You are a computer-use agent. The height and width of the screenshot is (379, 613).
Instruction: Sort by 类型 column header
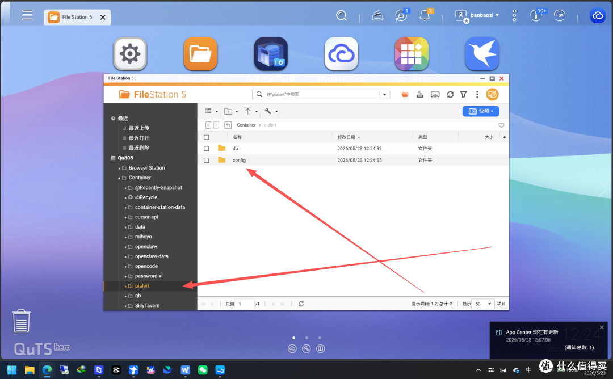(x=423, y=137)
